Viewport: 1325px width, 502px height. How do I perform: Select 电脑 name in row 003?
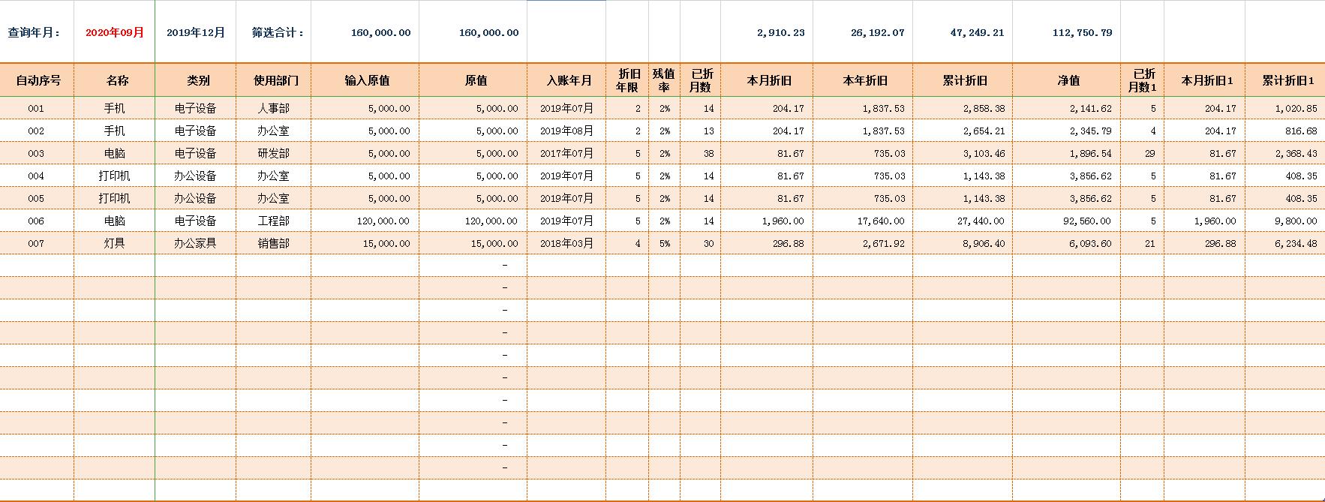pos(114,153)
